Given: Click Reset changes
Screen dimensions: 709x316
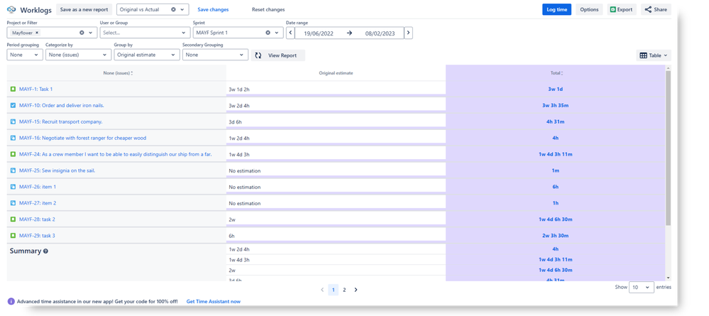Looking at the screenshot, I should coord(268,9).
